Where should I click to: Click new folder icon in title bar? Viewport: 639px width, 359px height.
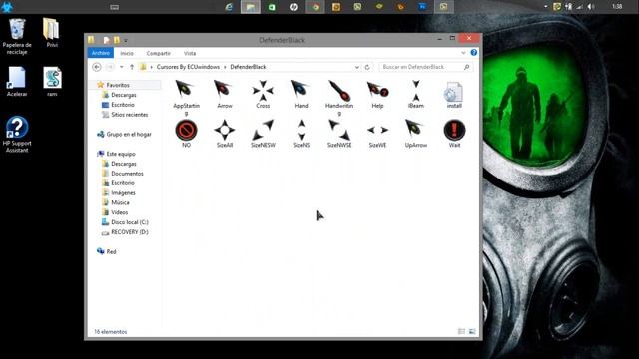pyautogui.click(x=117, y=40)
